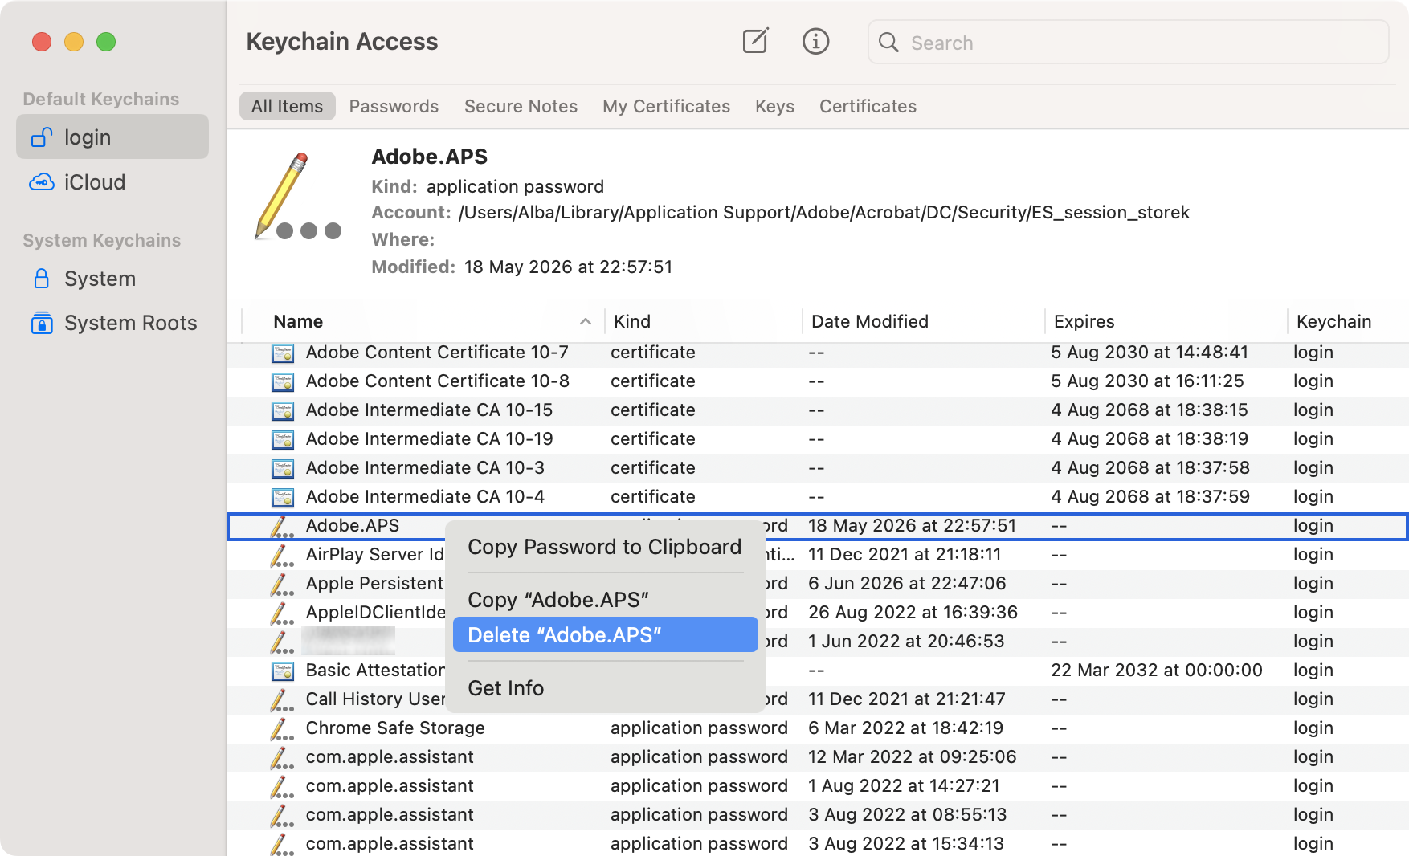The width and height of the screenshot is (1409, 856).
Task: Switch to the Passwords tab
Action: pyautogui.click(x=394, y=106)
